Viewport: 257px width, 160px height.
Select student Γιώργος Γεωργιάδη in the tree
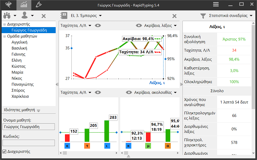coord(29,30)
